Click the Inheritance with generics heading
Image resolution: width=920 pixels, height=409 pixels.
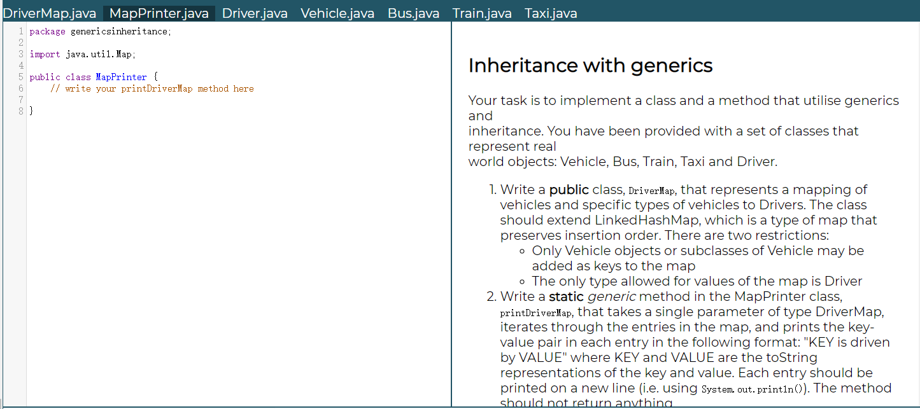(x=590, y=66)
